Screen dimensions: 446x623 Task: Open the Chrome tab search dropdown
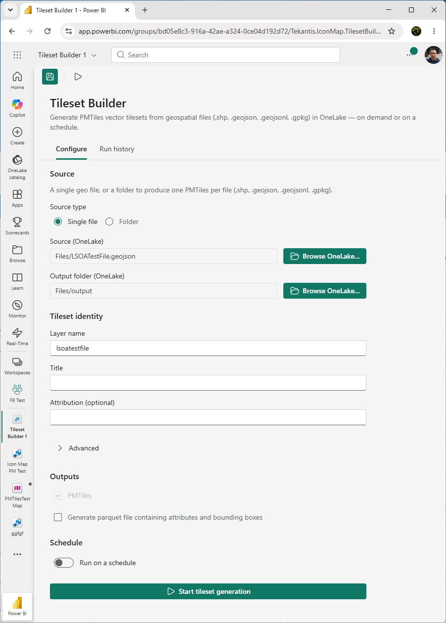pos(10,10)
